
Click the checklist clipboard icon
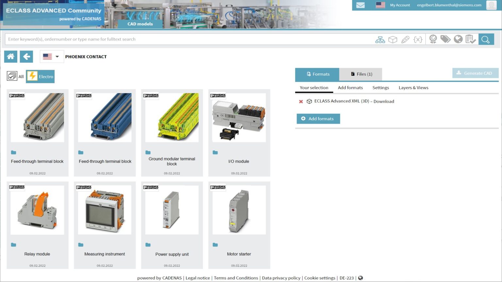[x=471, y=39]
